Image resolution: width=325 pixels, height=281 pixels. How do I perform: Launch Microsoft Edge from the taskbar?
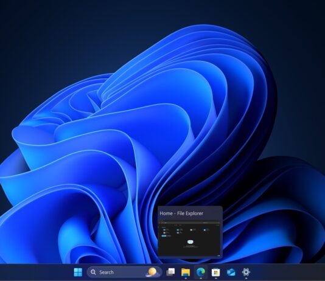(201, 272)
